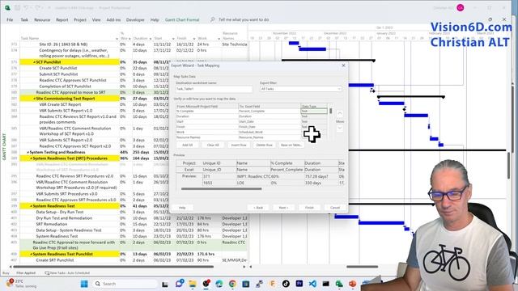Open the Start column filter dropdown

point(173,39)
